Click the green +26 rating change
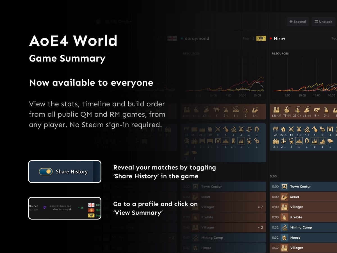337x253 pixels. pyautogui.click(x=80, y=208)
